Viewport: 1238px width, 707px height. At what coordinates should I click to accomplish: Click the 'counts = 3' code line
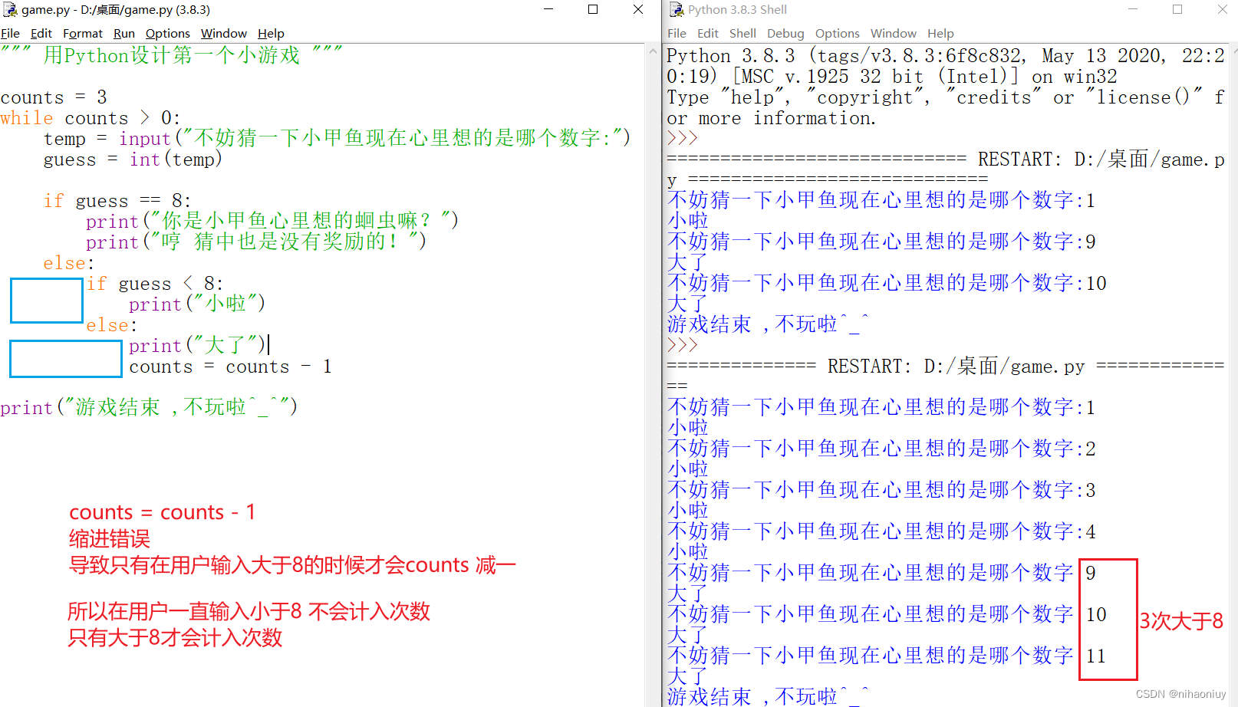click(x=54, y=97)
